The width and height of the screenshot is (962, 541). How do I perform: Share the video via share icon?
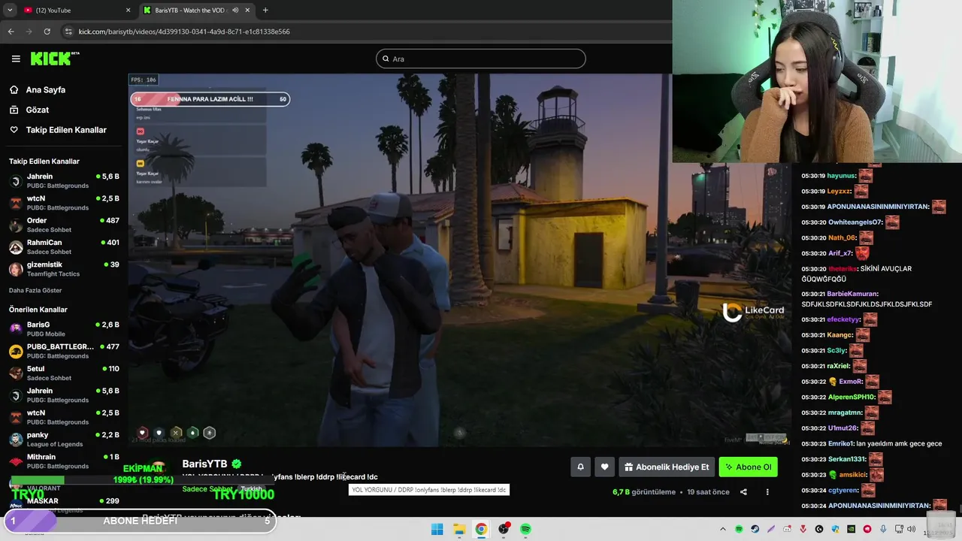point(743,492)
